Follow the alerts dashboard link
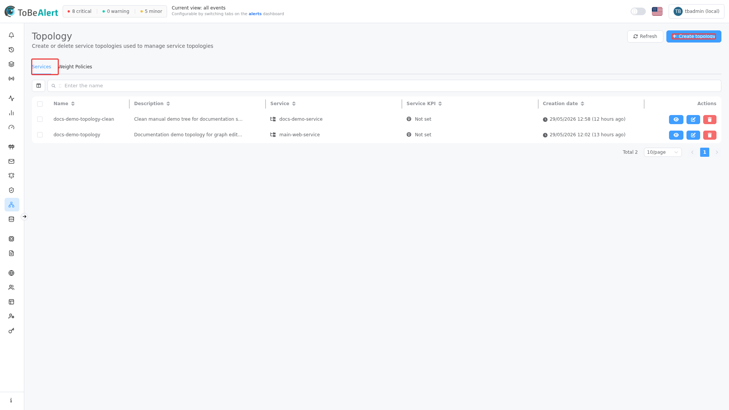 (255, 14)
